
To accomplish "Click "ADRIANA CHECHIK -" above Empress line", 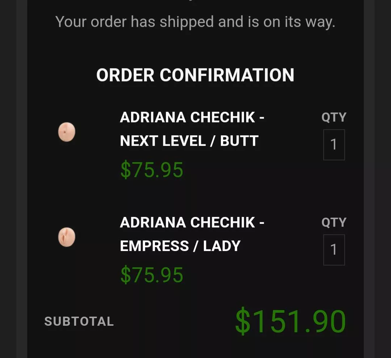I will [192, 223].
